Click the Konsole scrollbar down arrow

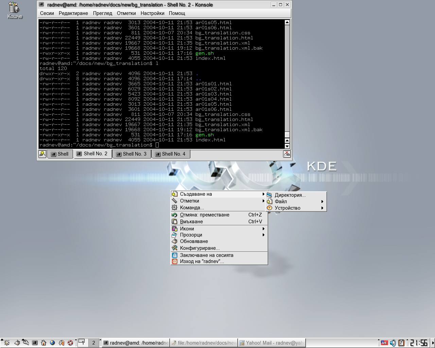[287, 146]
